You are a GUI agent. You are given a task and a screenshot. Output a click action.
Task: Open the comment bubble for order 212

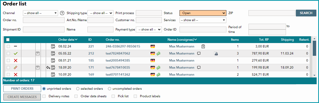[199, 53]
